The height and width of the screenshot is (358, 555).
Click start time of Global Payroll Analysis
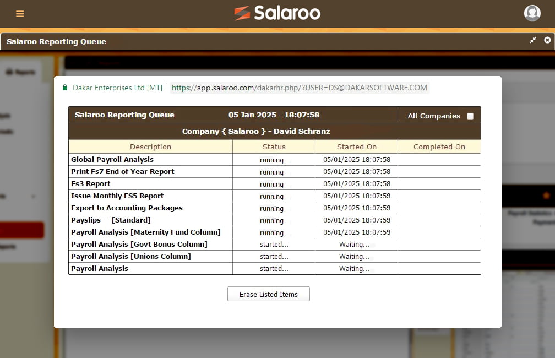coord(357,159)
